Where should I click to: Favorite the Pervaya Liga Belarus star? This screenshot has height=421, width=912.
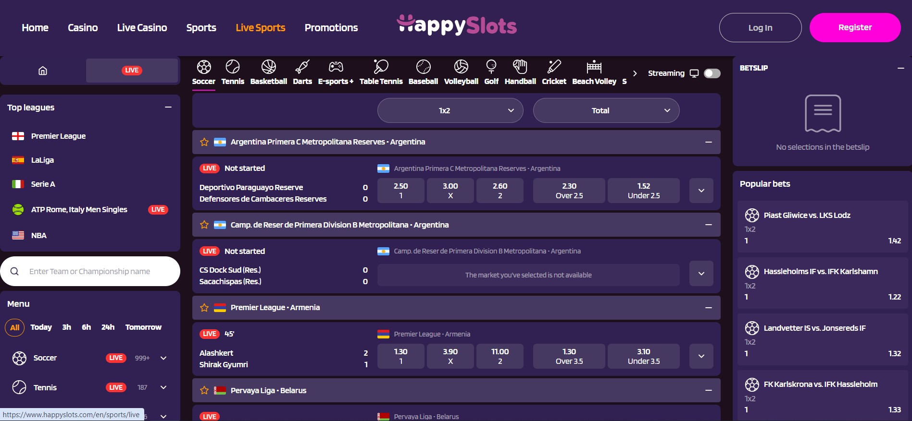(204, 390)
